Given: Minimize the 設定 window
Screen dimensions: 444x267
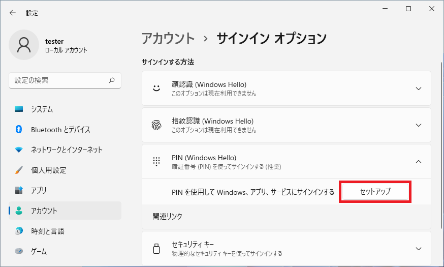Looking at the screenshot, I should click(x=385, y=9).
